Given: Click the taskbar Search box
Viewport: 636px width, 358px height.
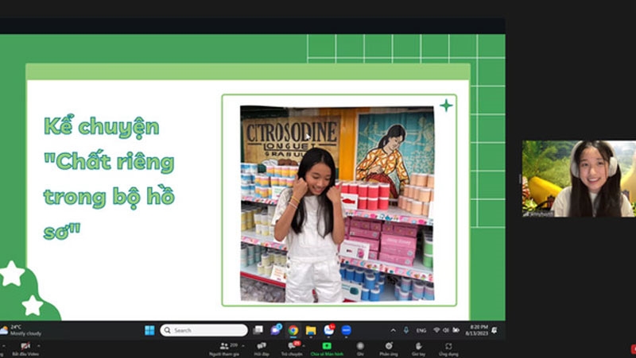Looking at the screenshot, I should 204,330.
